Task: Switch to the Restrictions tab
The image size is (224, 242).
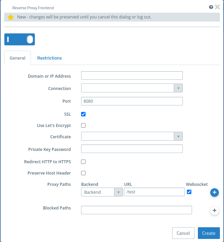Action: 49,58
